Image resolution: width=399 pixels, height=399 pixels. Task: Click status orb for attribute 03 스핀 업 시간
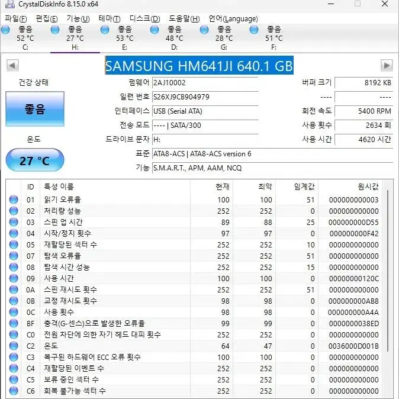[14, 222]
